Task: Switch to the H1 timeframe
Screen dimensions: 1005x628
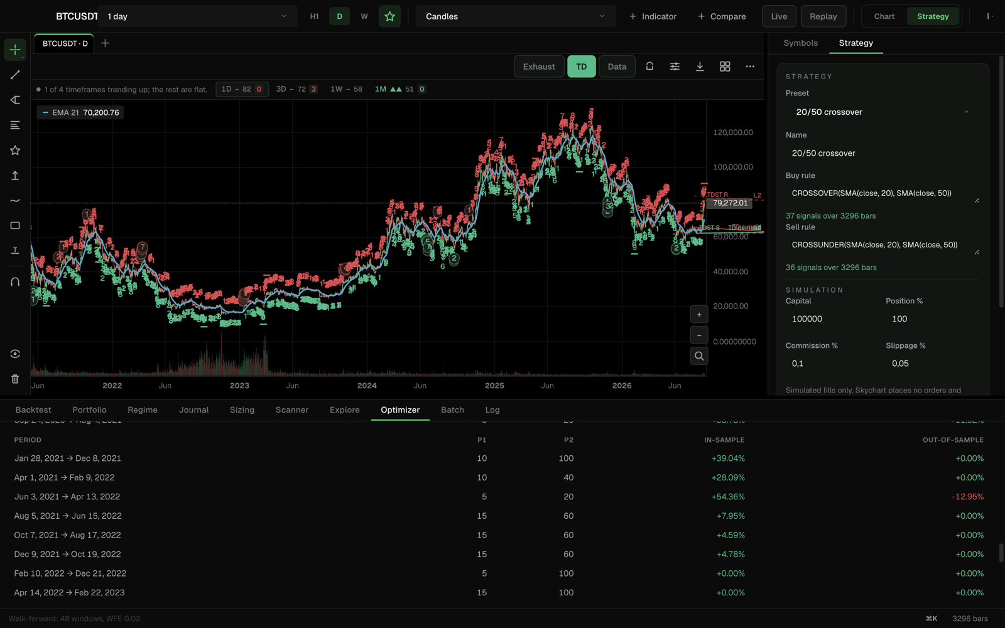Action: (x=315, y=16)
